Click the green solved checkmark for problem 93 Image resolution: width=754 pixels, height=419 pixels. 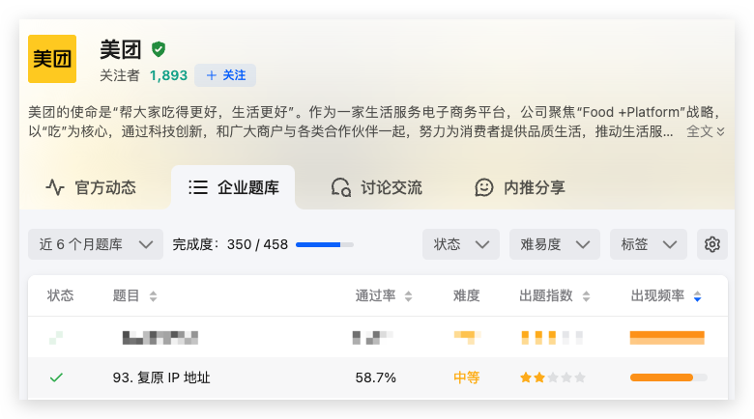coord(56,377)
